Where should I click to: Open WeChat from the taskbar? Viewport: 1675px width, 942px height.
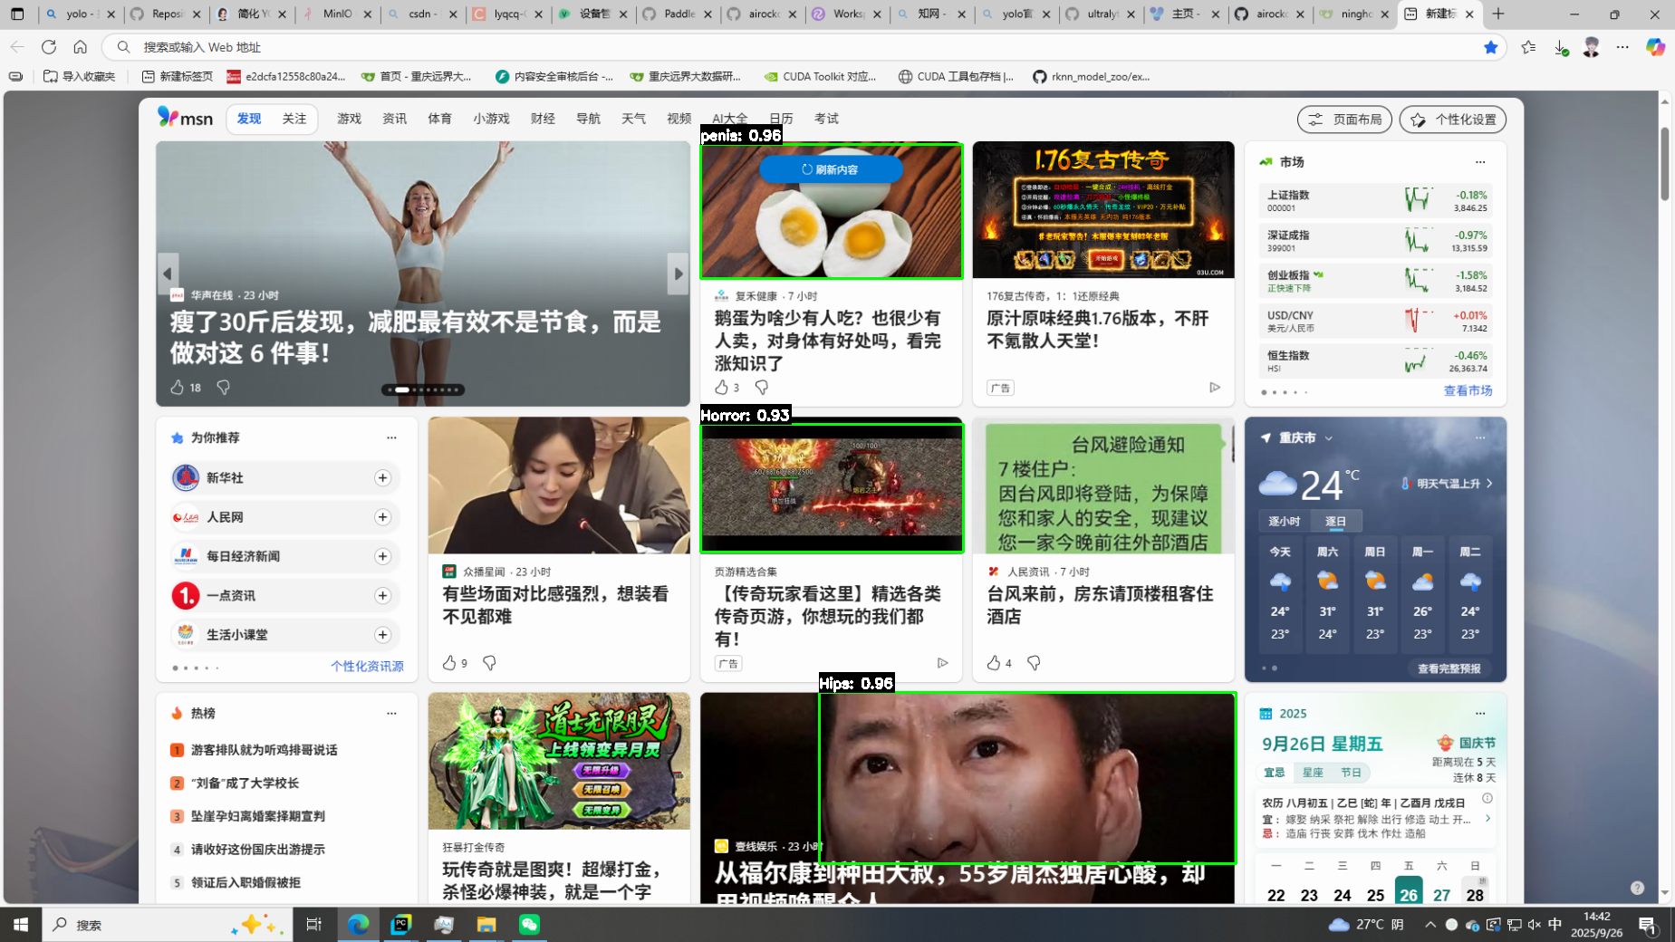point(529,924)
